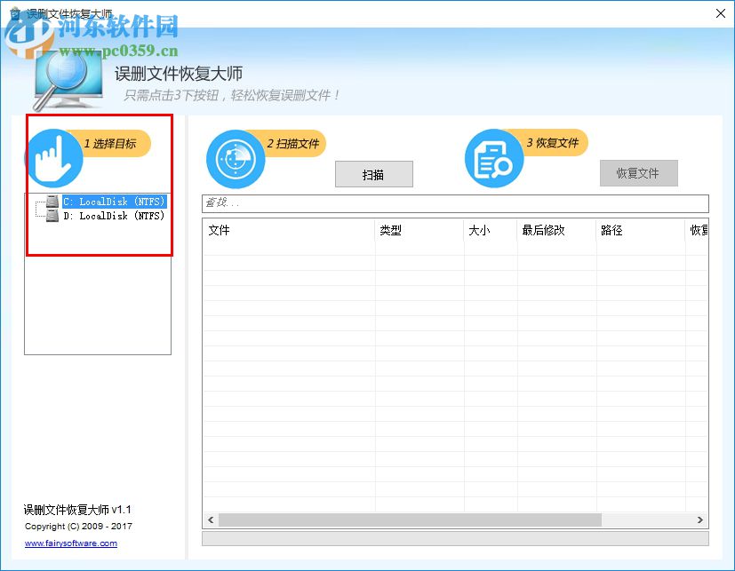Click the 扫描 scan button

point(373,173)
